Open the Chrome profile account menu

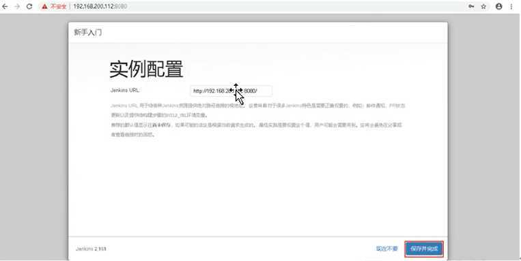coord(498,6)
